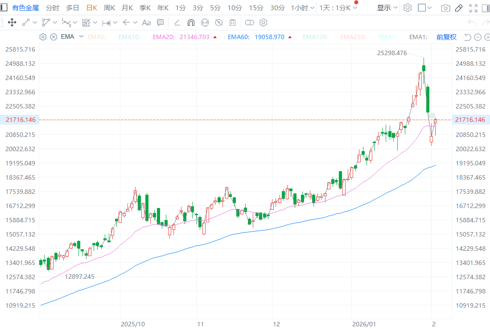Open chart settings gear in top bar
Screen dimensions: 490x329
(x=408, y=8)
